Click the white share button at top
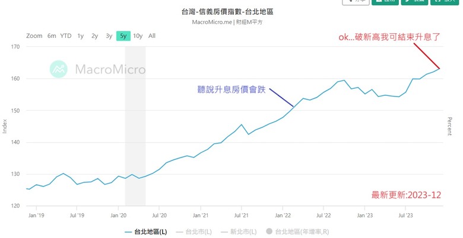Image resolution: width=463 pixels, height=238 pixels. tap(356, 2)
